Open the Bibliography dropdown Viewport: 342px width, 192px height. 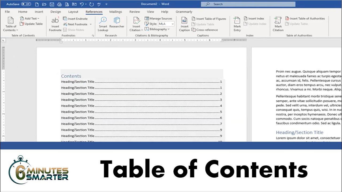point(157,29)
